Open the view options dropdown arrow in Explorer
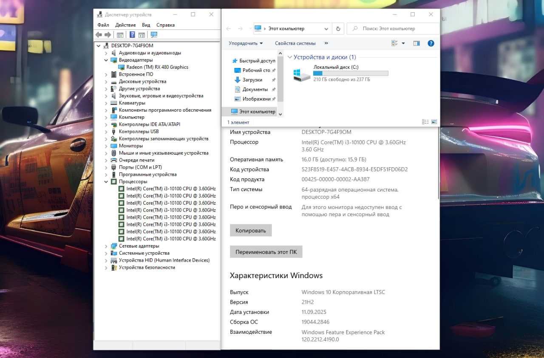 [403, 43]
